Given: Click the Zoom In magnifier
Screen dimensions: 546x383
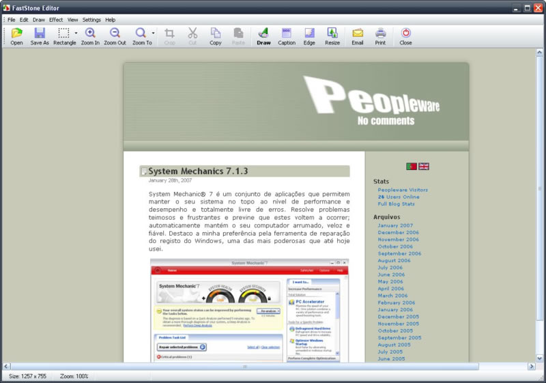Looking at the screenshot, I should pyautogui.click(x=90, y=36).
